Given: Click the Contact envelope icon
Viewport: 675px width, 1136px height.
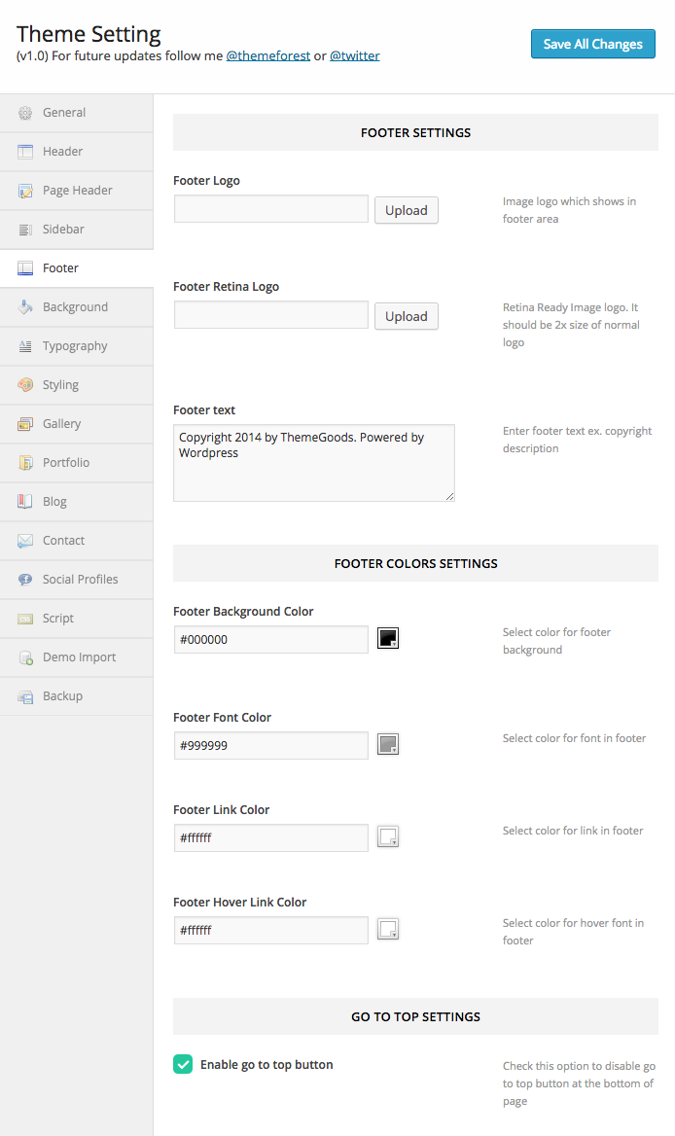Looking at the screenshot, I should [x=25, y=541].
